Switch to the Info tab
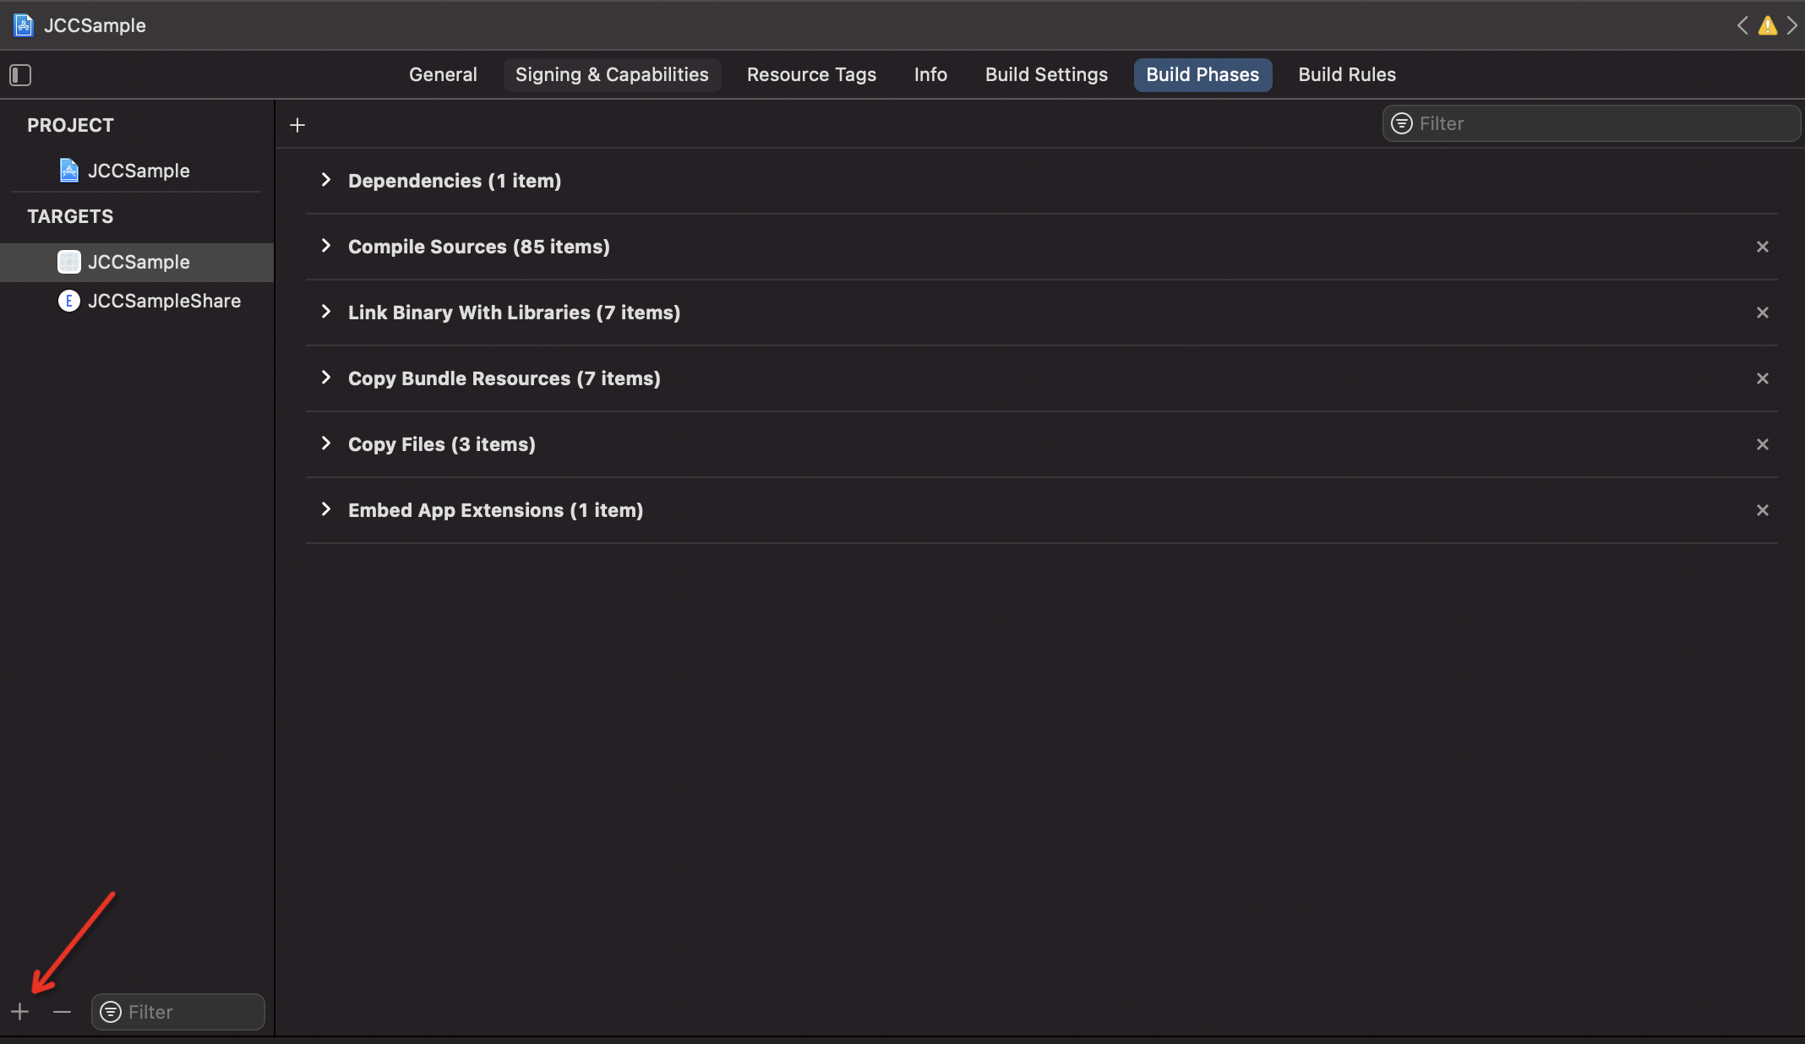Screen dimensions: 1805x1044 pos(930,74)
